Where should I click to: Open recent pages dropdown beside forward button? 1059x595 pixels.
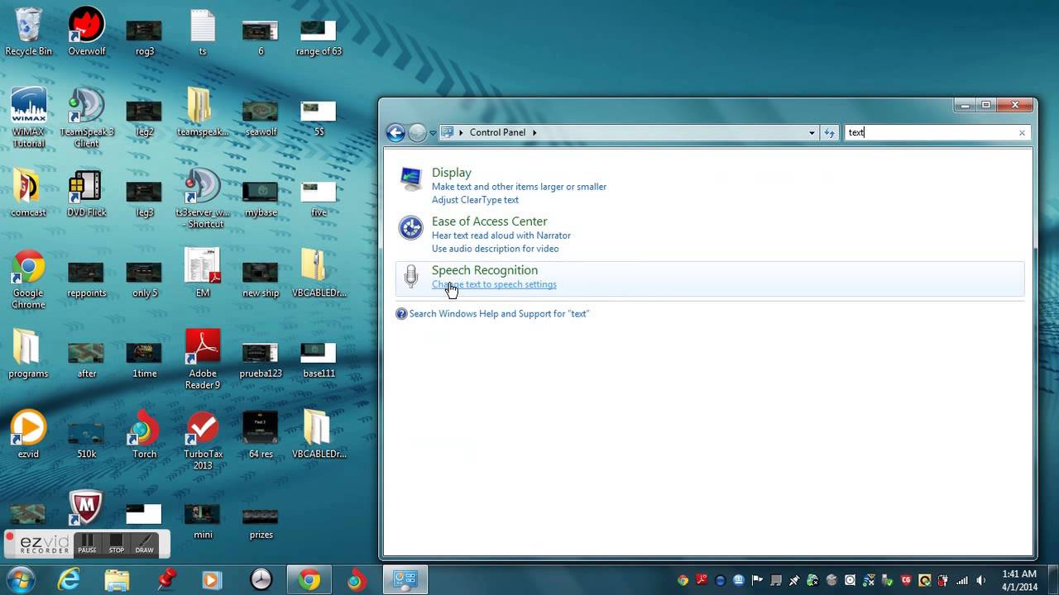point(432,133)
